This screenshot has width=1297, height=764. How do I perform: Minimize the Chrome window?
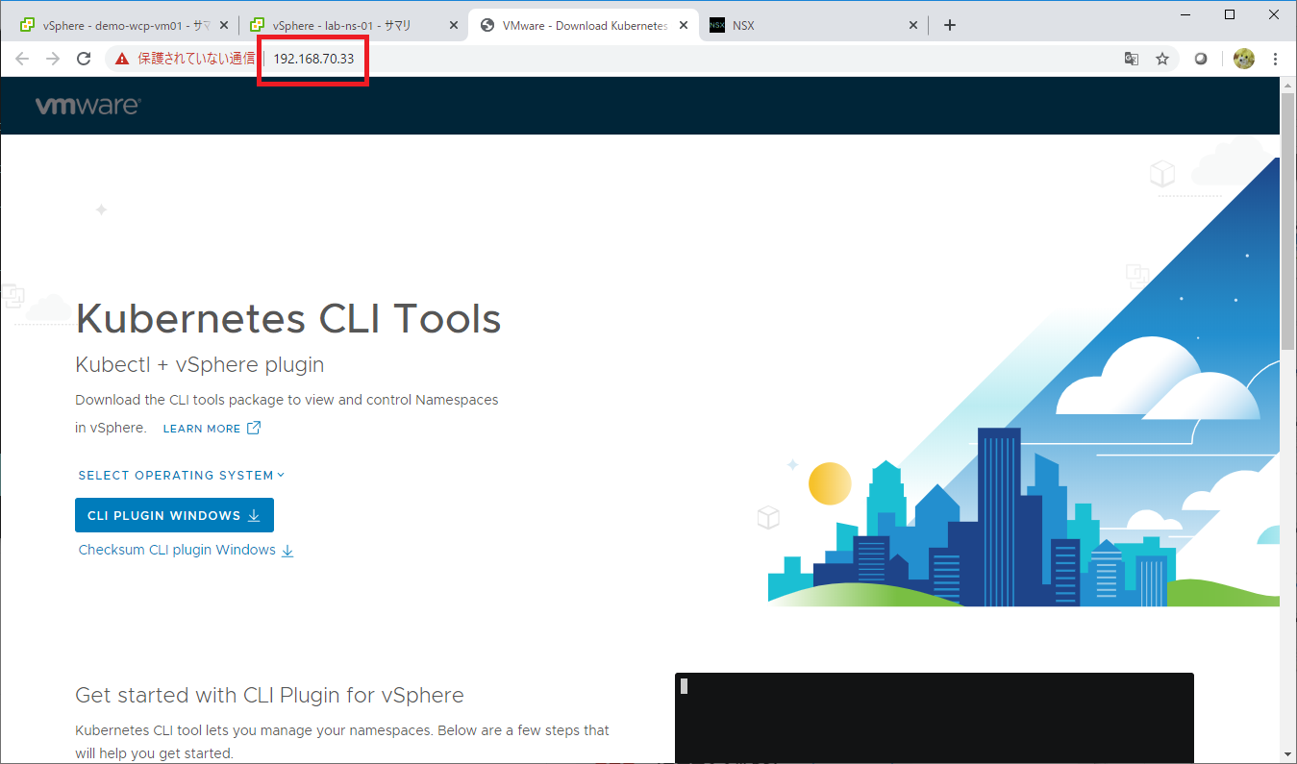1185,14
